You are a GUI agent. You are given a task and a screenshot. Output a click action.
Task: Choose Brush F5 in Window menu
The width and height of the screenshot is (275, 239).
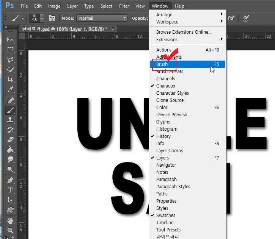point(187,64)
